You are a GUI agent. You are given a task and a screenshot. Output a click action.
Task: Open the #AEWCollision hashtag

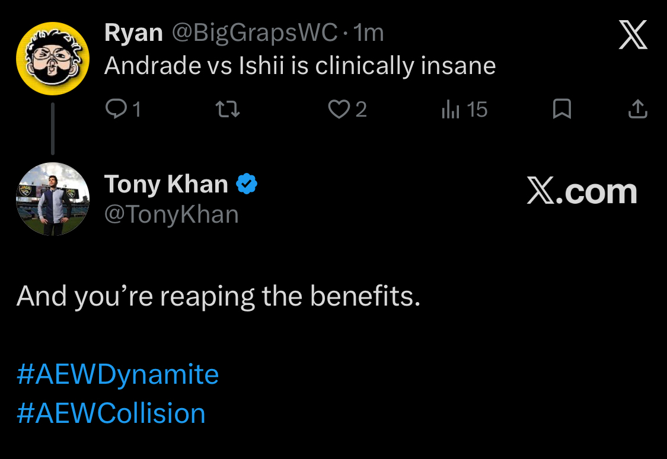click(x=111, y=413)
